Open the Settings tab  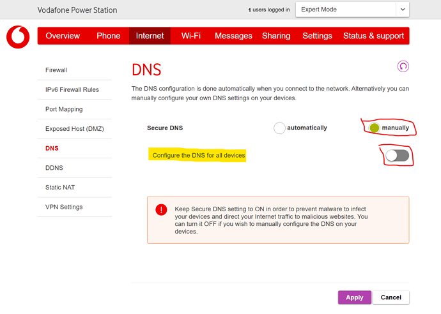[317, 36]
